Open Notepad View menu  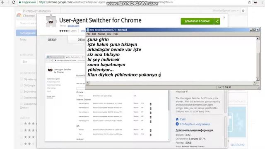point(109,34)
